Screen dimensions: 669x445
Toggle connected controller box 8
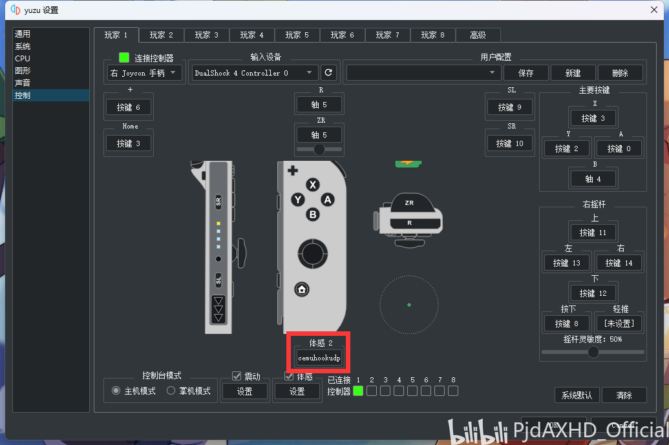click(453, 391)
